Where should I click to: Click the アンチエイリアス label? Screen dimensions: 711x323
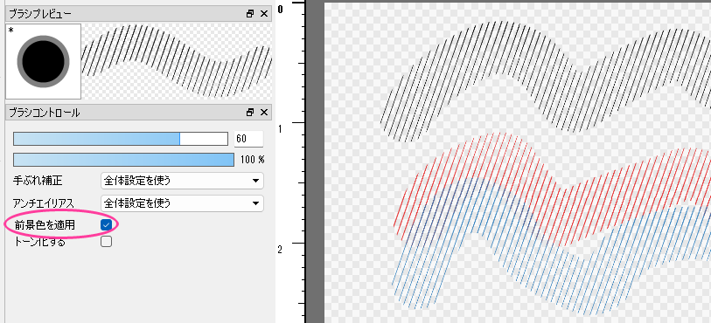(44, 203)
